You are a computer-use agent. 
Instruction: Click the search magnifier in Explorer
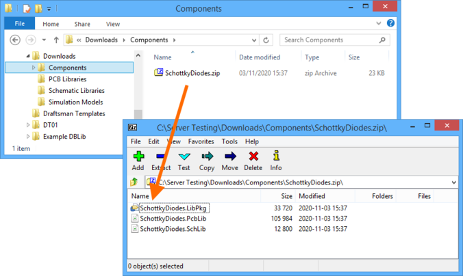(382, 40)
